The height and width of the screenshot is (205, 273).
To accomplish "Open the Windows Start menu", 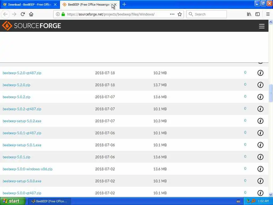I will (13, 201).
